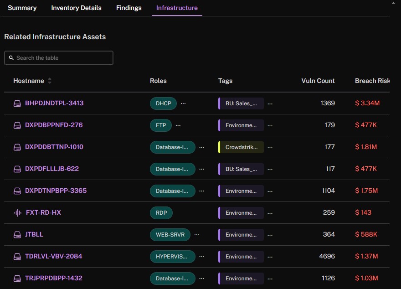Screen dimensions: 401x289
Task: Click the server icon beside DXPDDBTTNP-1010
Action: pyautogui.click(x=17, y=147)
